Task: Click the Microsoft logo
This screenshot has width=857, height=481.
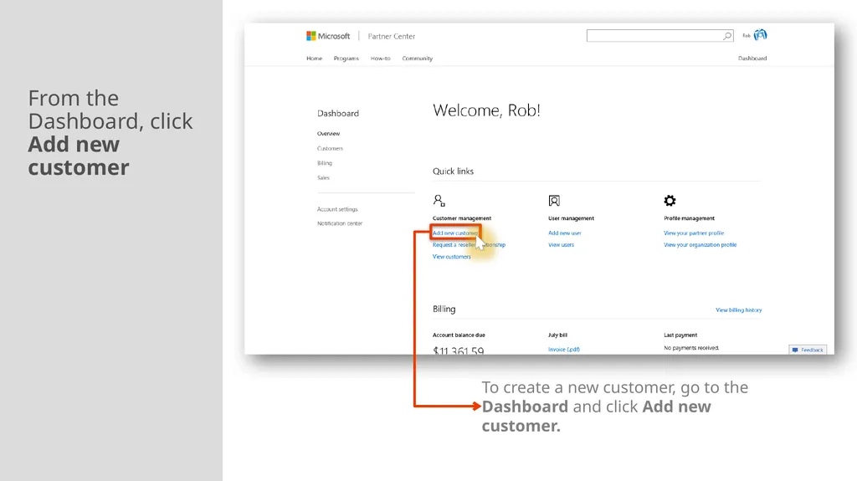Action: point(328,36)
